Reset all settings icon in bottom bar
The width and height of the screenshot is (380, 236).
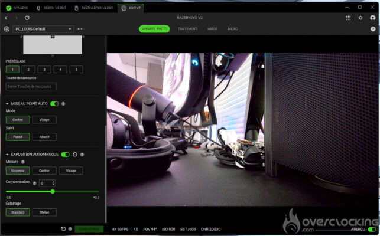coord(63,229)
